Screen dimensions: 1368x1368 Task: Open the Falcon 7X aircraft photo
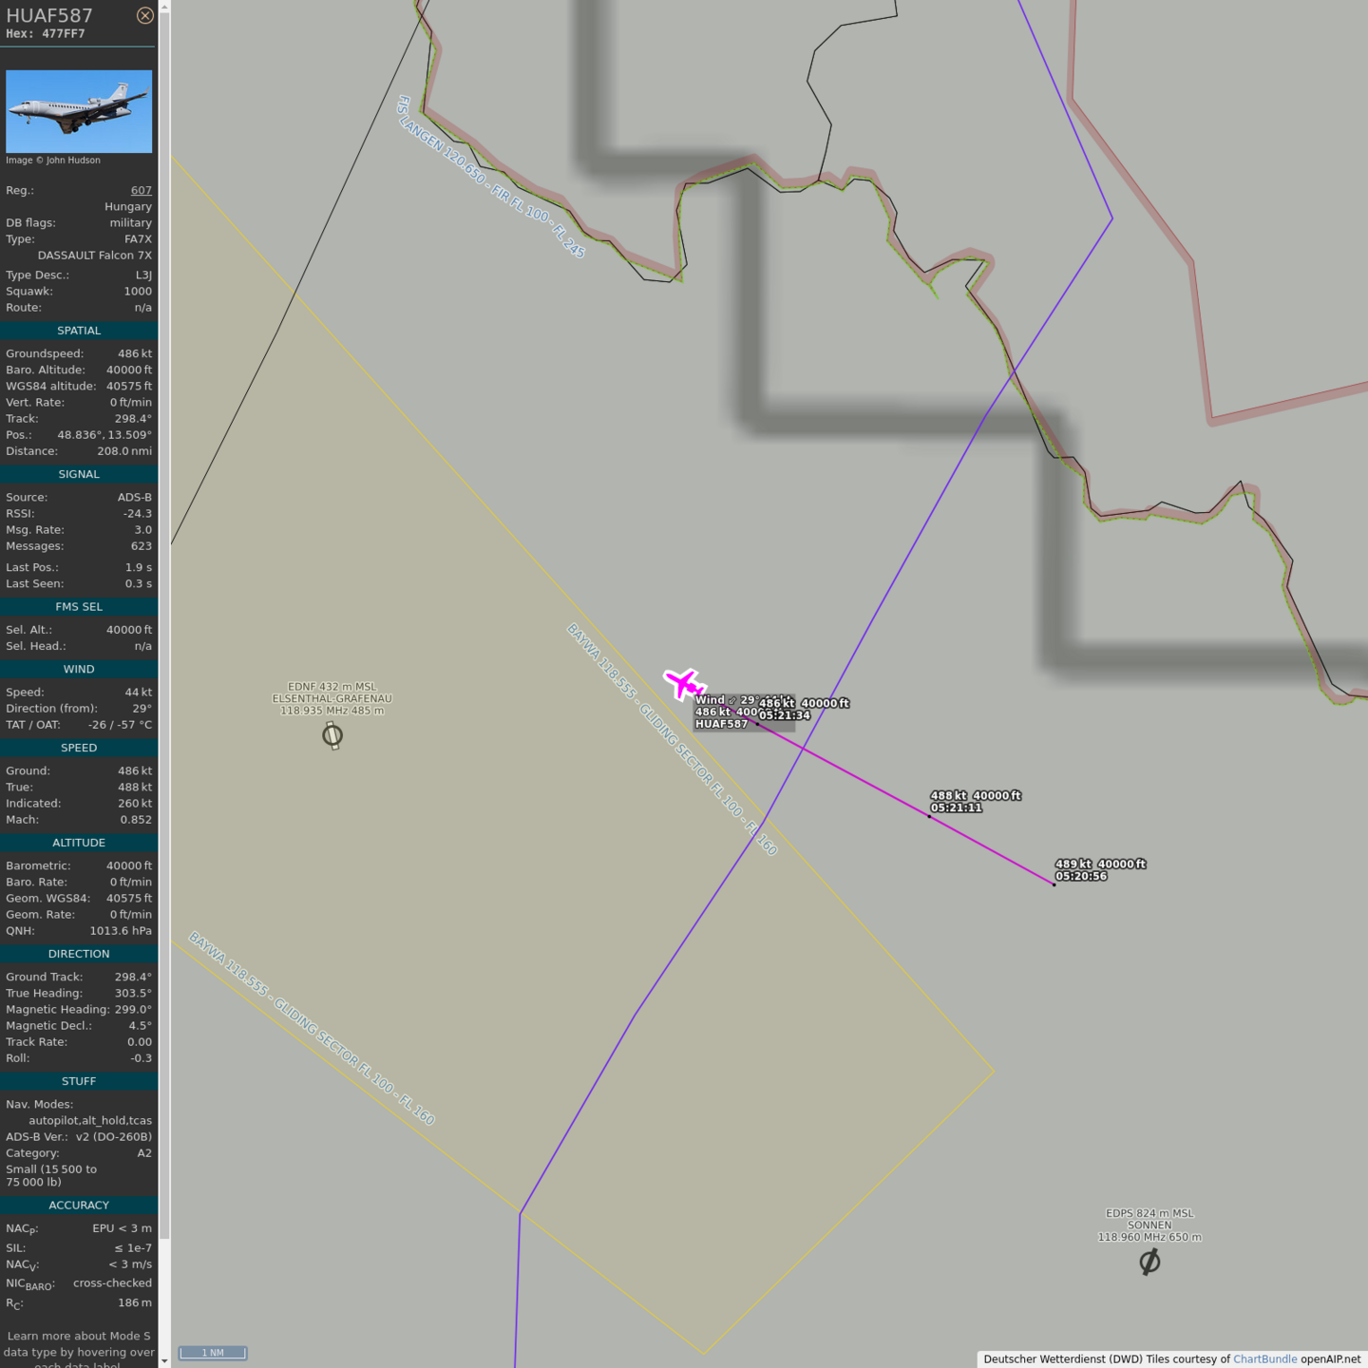coord(79,111)
